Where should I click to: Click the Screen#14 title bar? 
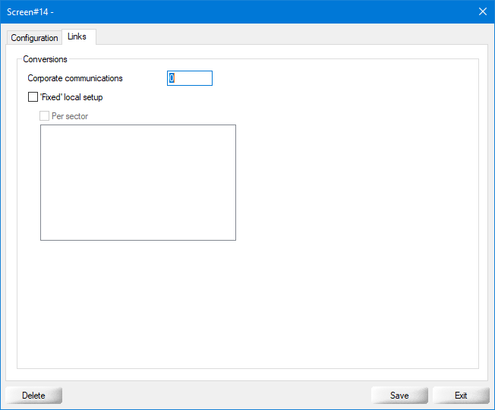(228, 11)
